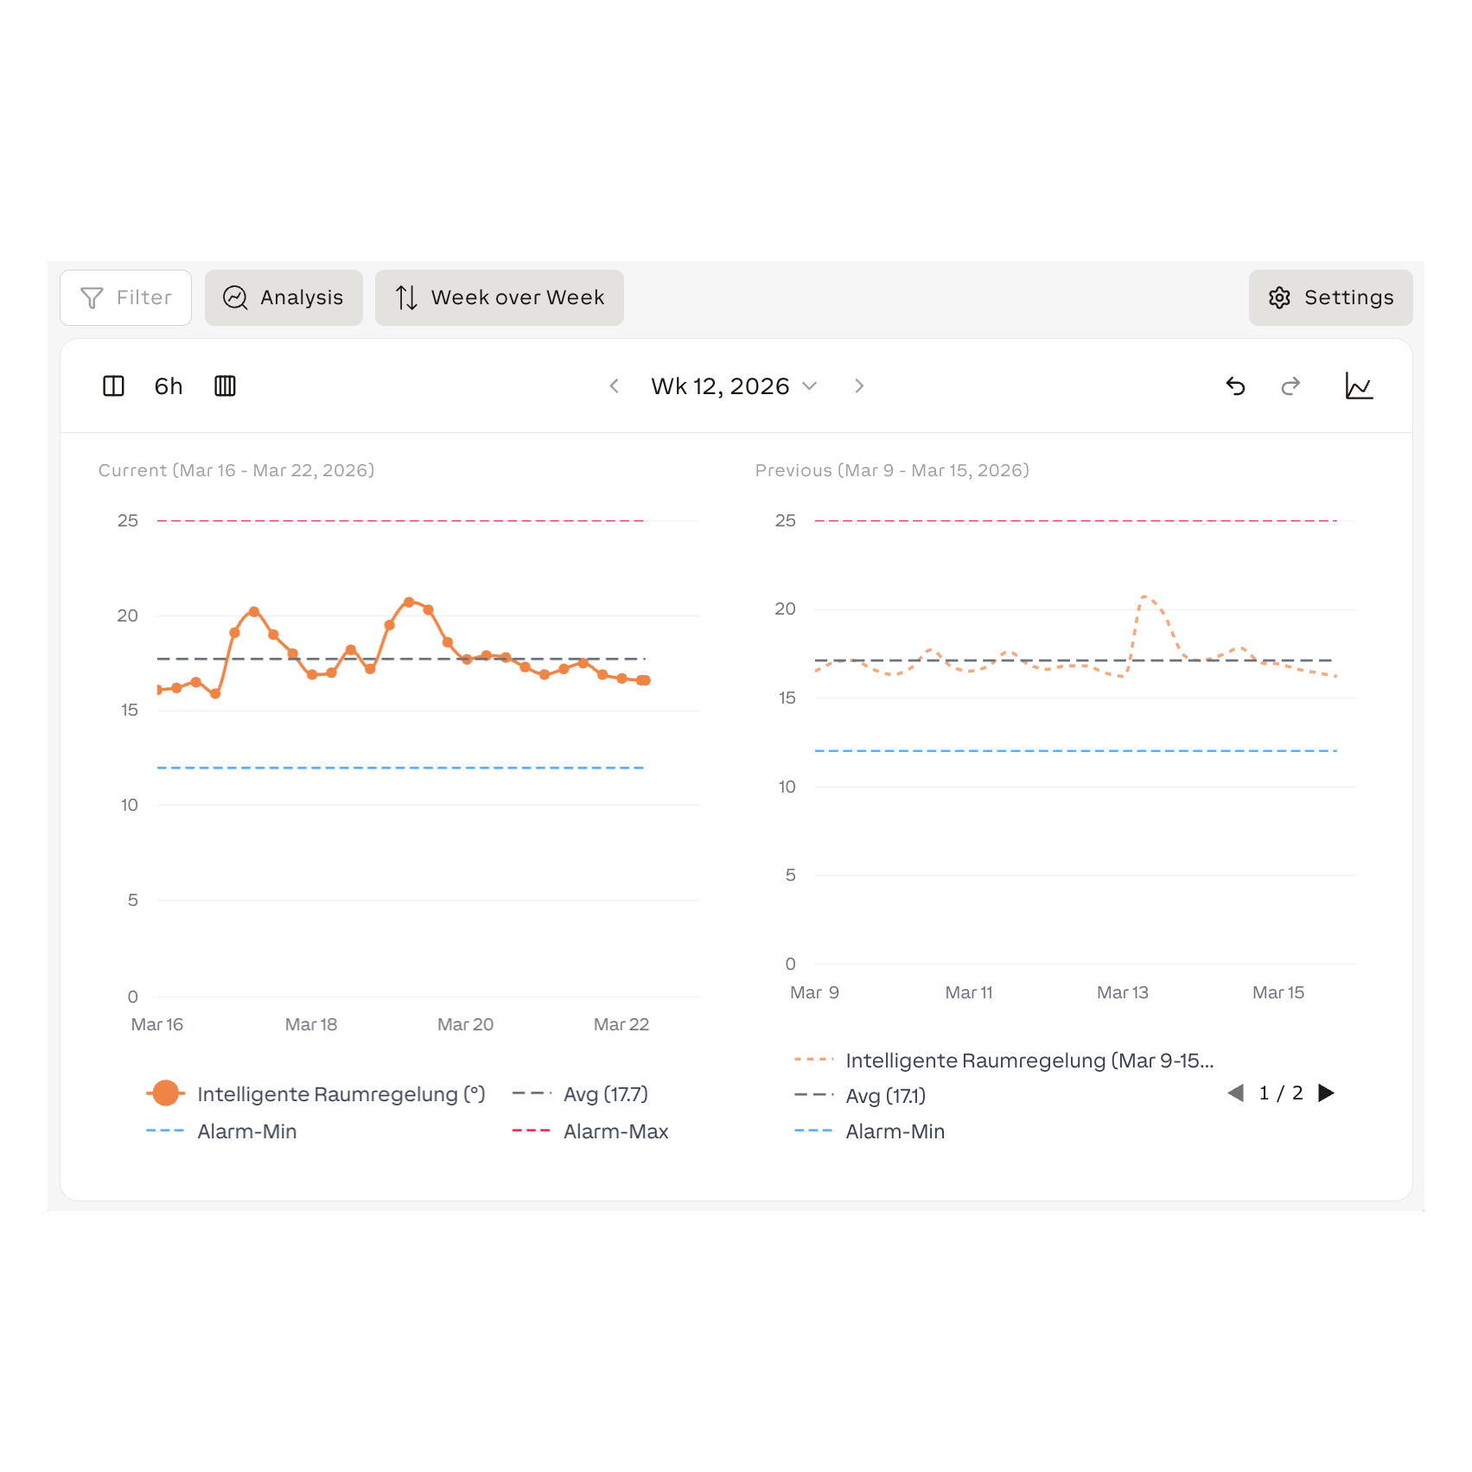Image resolution: width=1472 pixels, height=1472 pixels.
Task: Show next legend page with right triangle
Action: tap(1326, 1093)
